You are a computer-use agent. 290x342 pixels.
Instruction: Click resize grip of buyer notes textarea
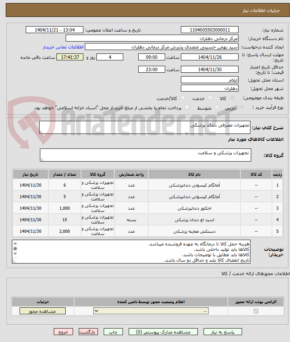click(x=14, y=261)
